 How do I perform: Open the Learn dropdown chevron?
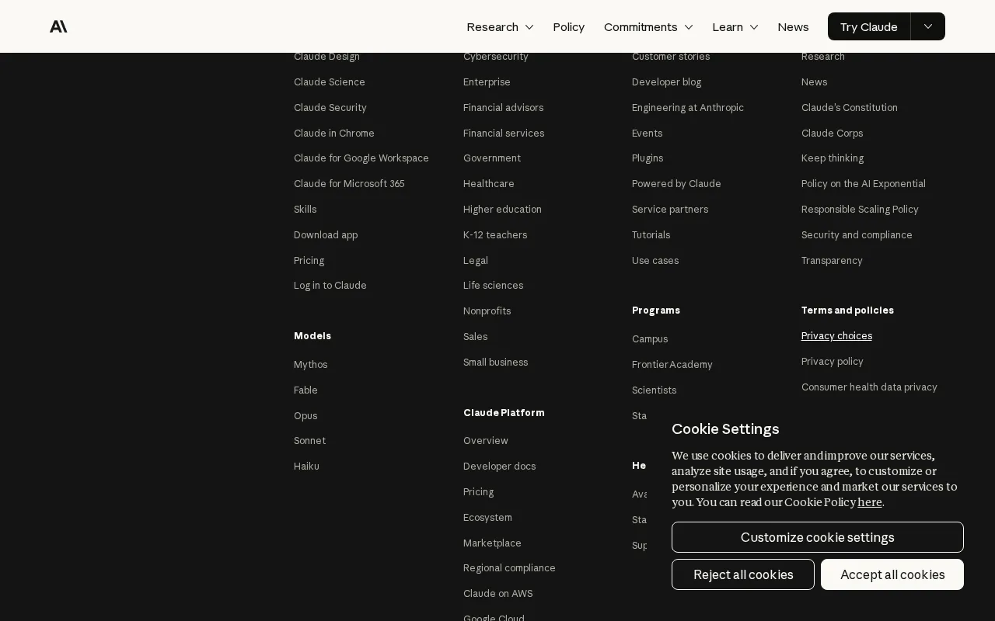tap(753, 26)
